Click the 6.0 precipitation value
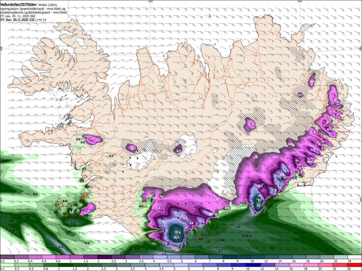 click(185, 244)
